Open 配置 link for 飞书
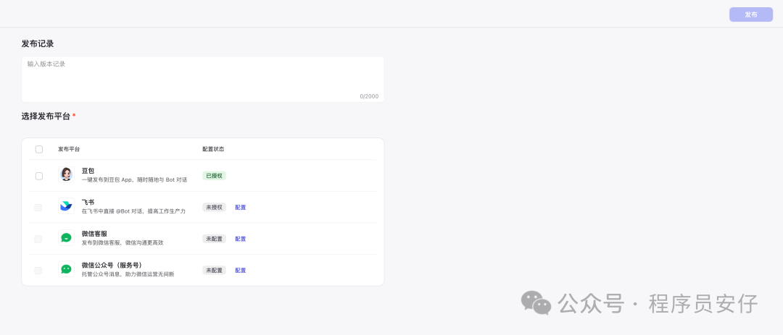Screen dimensions: 783x335 click(x=240, y=207)
